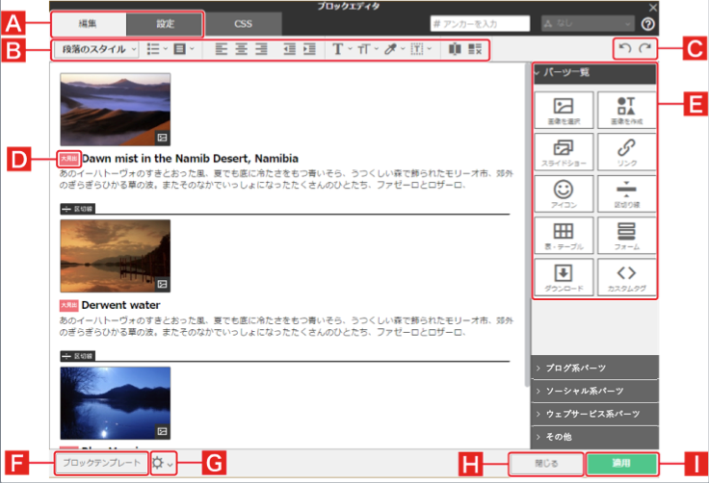Expand the ブログ系パーツ section
Viewport: 709px width, 483px height.
click(x=594, y=368)
